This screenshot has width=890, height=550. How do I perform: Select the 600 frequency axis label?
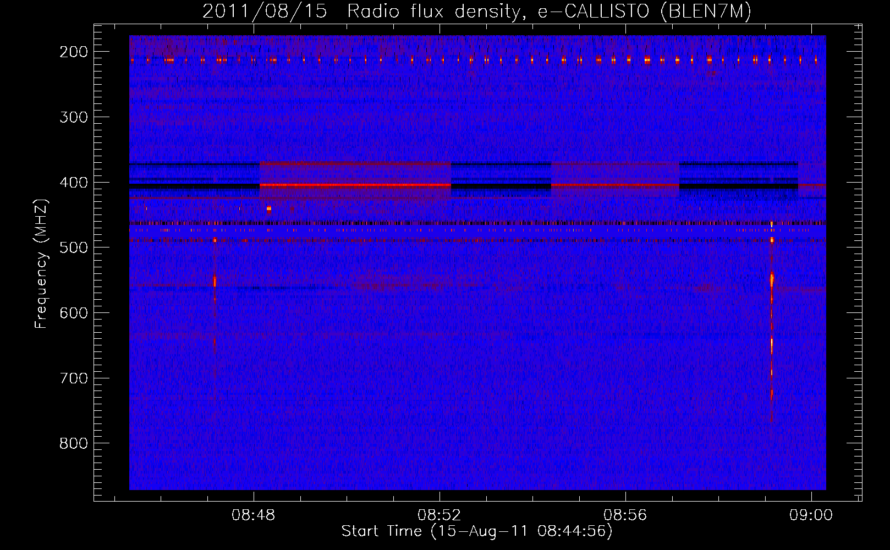tap(74, 313)
